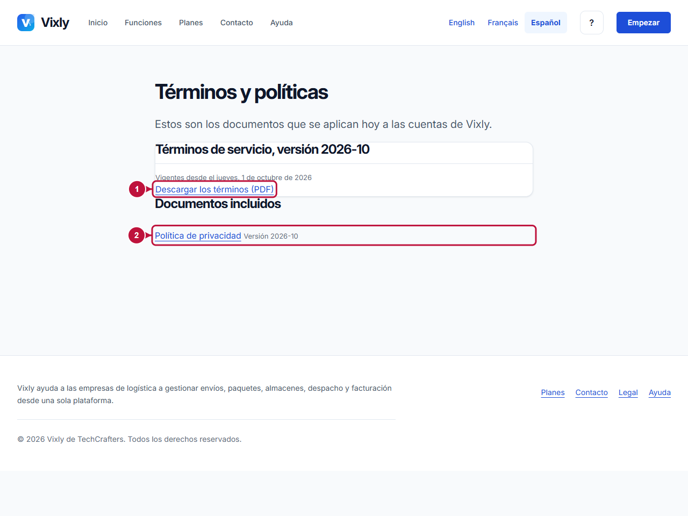This screenshot has height=516, width=688.
Task: Switch language to English
Action: click(462, 23)
